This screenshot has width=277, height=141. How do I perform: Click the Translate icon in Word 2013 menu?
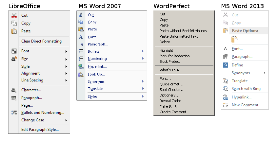226,81
